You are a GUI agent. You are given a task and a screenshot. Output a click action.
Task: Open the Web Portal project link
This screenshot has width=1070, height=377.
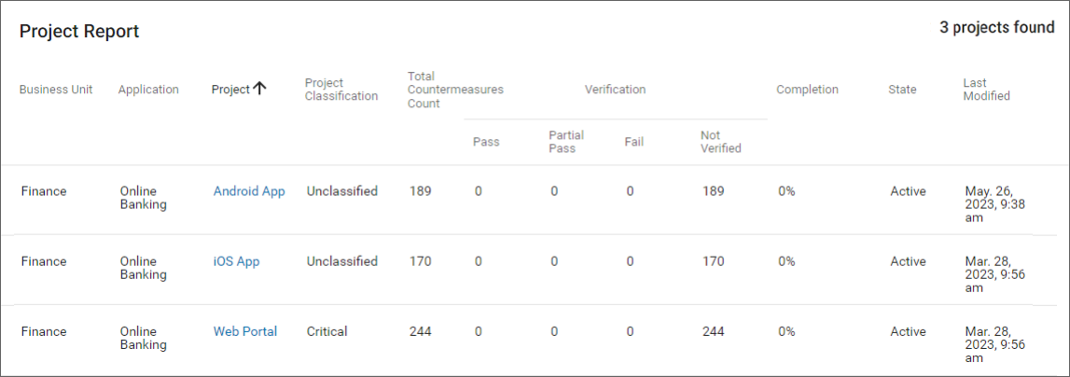coord(245,331)
